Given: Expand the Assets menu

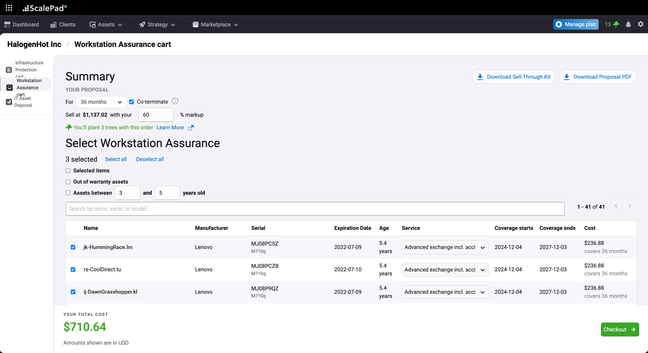Looking at the screenshot, I should coord(106,25).
